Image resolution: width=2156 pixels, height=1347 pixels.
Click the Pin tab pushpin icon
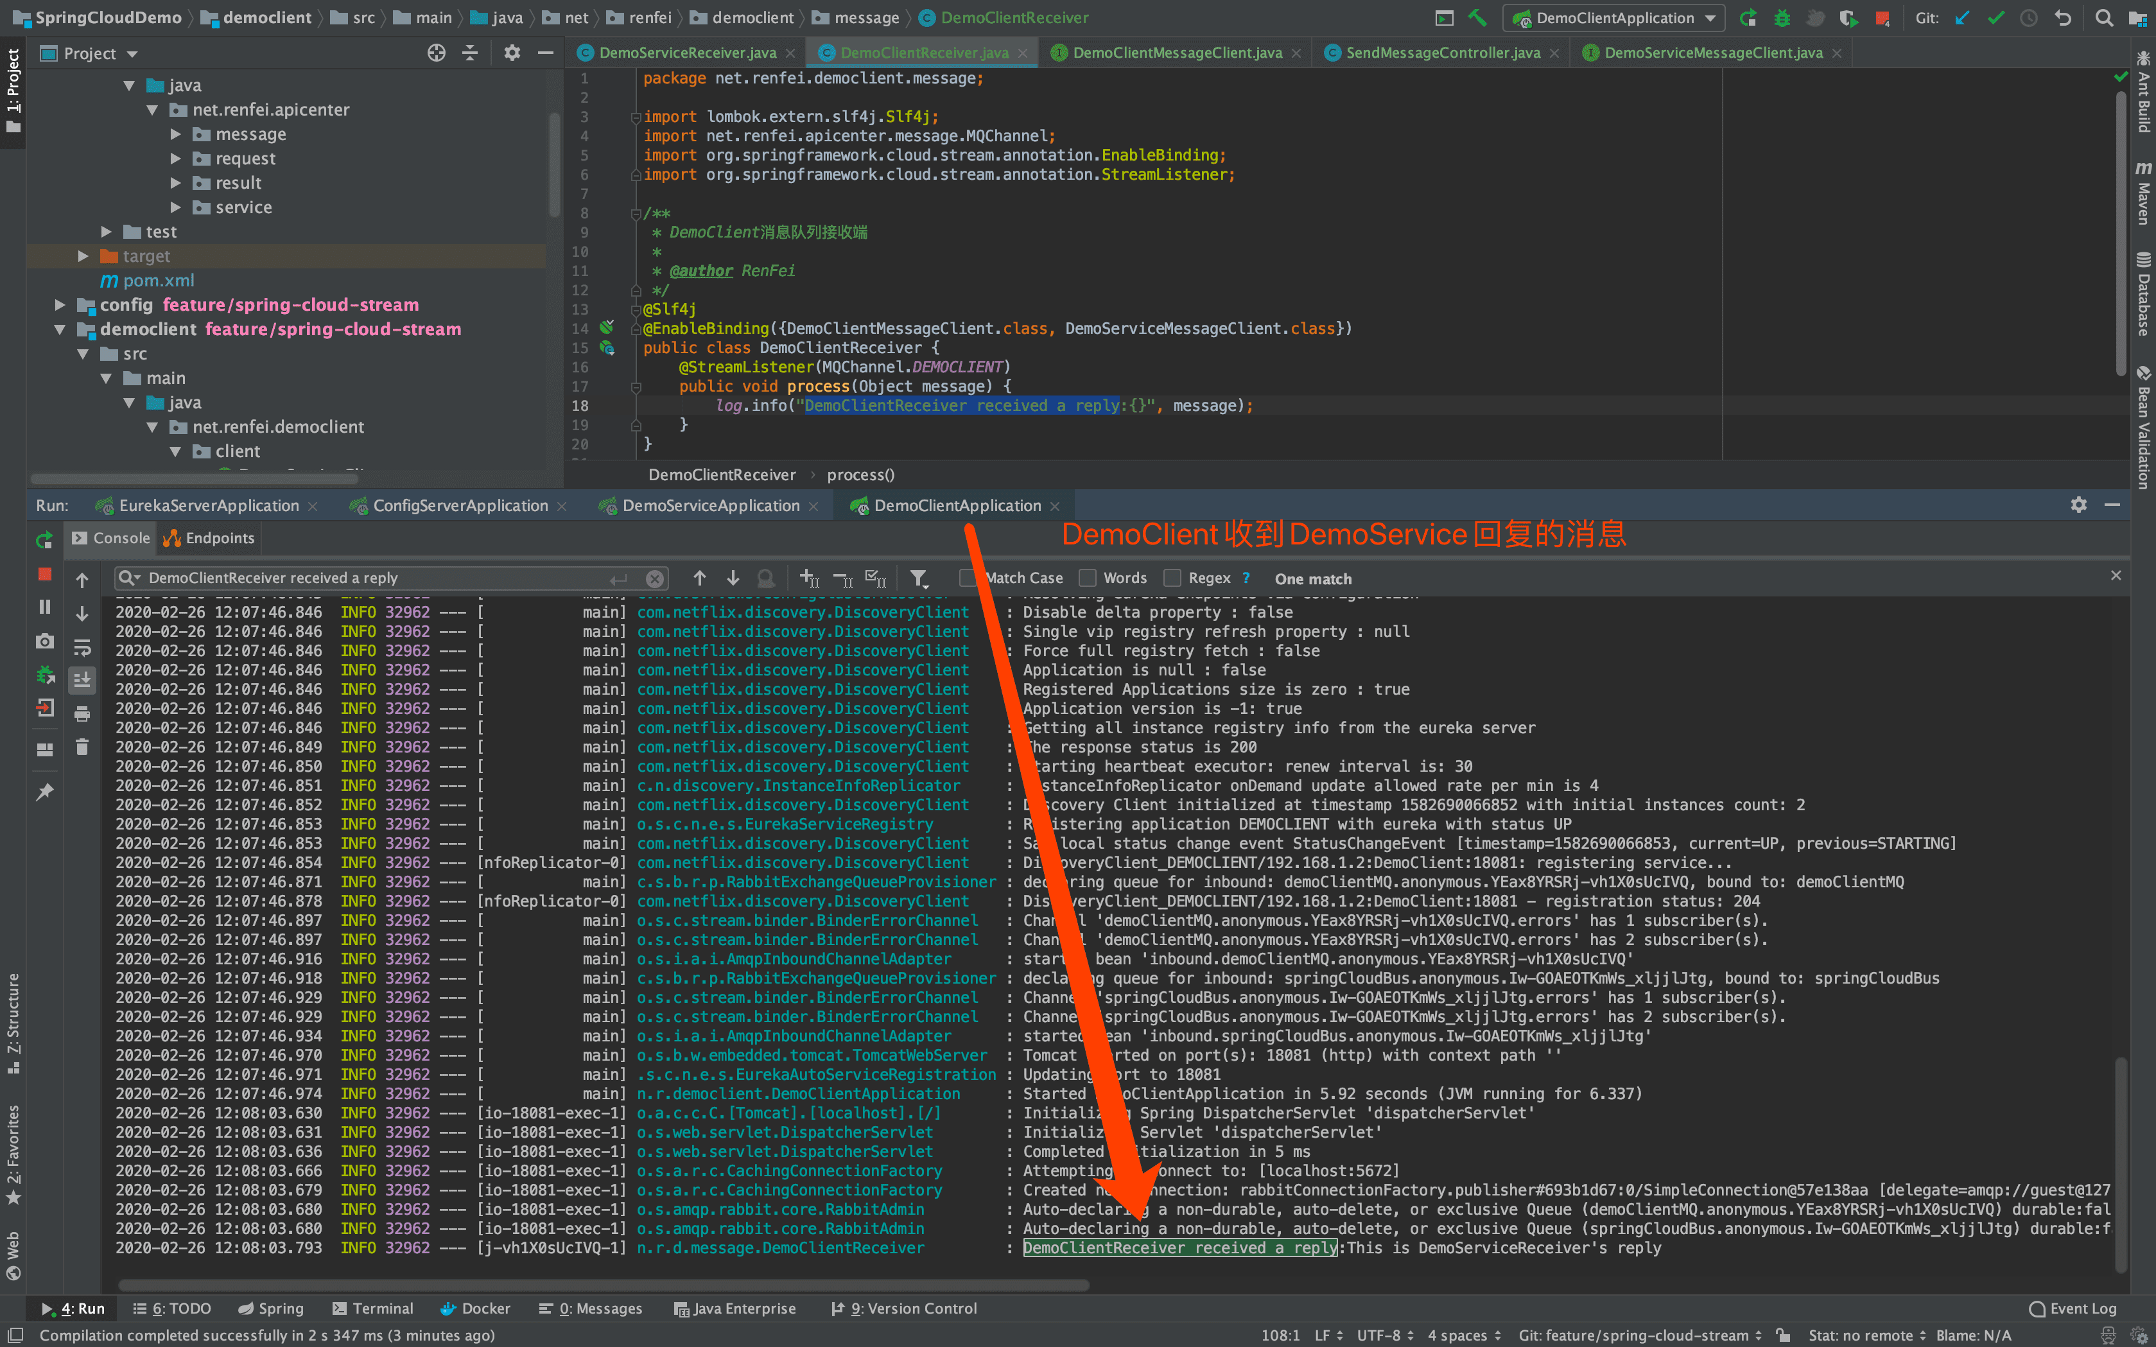coord(44,792)
